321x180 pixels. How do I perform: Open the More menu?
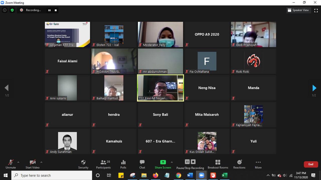(258, 164)
